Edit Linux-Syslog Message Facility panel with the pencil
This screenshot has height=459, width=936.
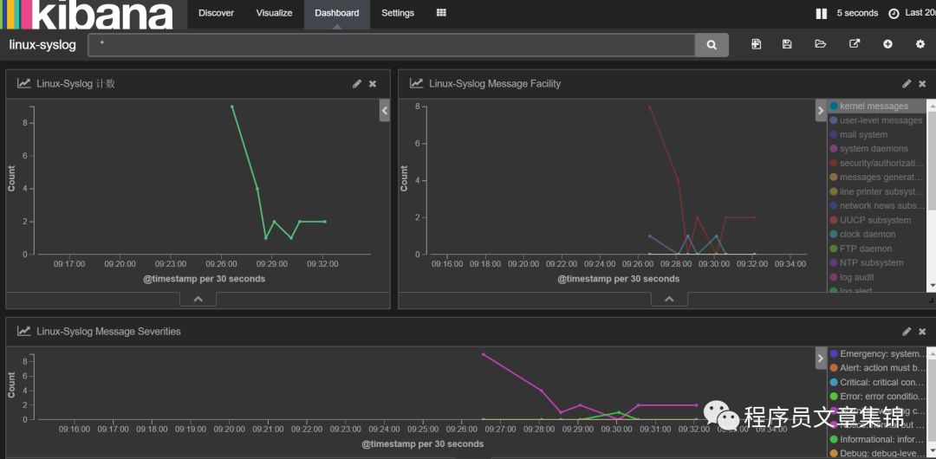[907, 83]
